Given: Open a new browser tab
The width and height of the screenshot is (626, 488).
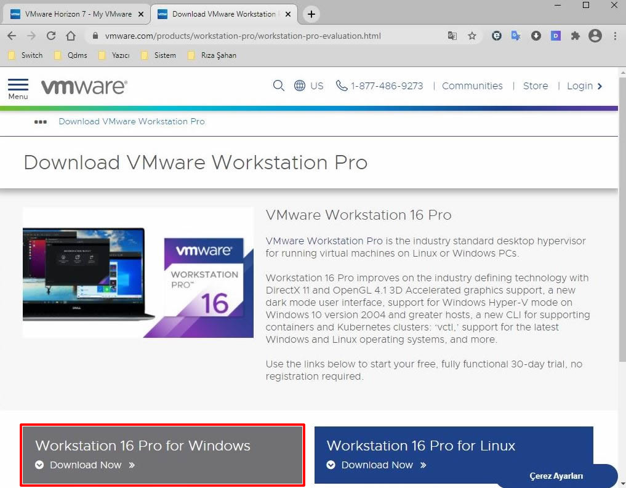Looking at the screenshot, I should click(311, 14).
